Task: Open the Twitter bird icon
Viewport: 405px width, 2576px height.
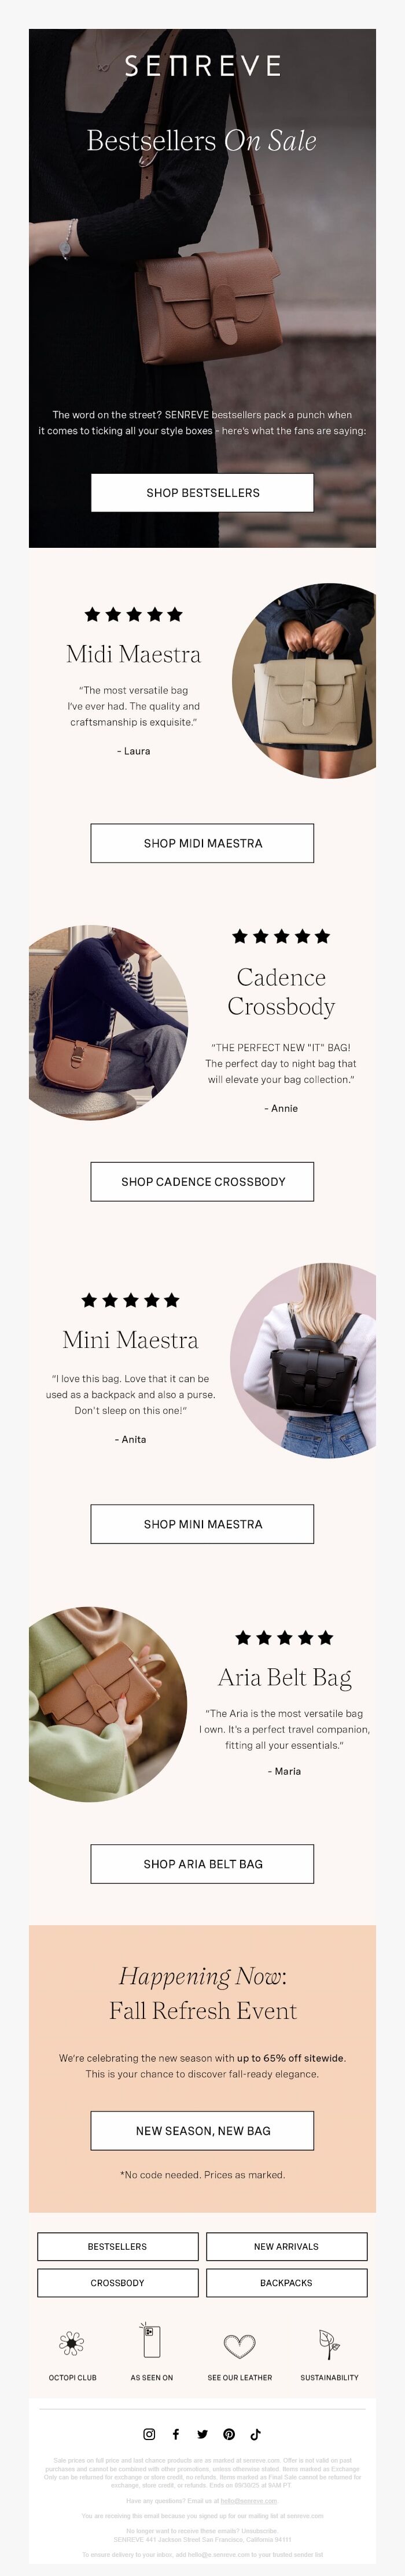Action: click(202, 2434)
